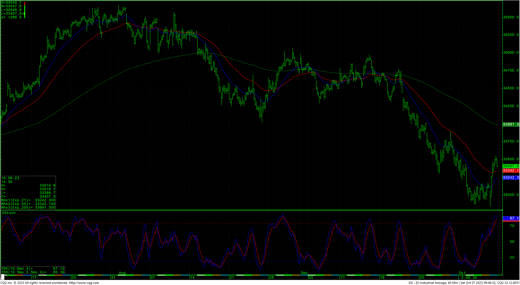Click the red 33342.1 MA price tag
The height and width of the screenshot is (285, 520).
click(x=511, y=170)
